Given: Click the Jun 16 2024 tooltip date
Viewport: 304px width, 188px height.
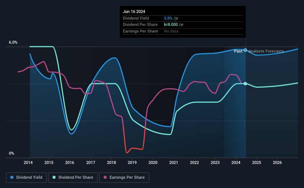Looking at the screenshot, I should tap(134, 11).
